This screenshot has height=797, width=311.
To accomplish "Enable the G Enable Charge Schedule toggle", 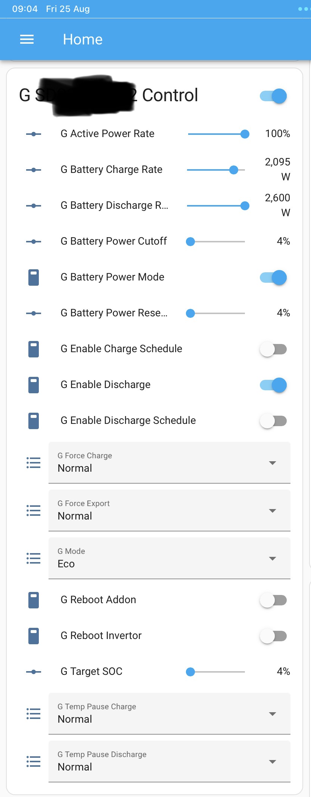I will coord(273,349).
